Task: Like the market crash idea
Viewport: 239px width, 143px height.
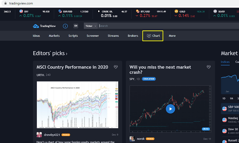Action: click(x=209, y=67)
